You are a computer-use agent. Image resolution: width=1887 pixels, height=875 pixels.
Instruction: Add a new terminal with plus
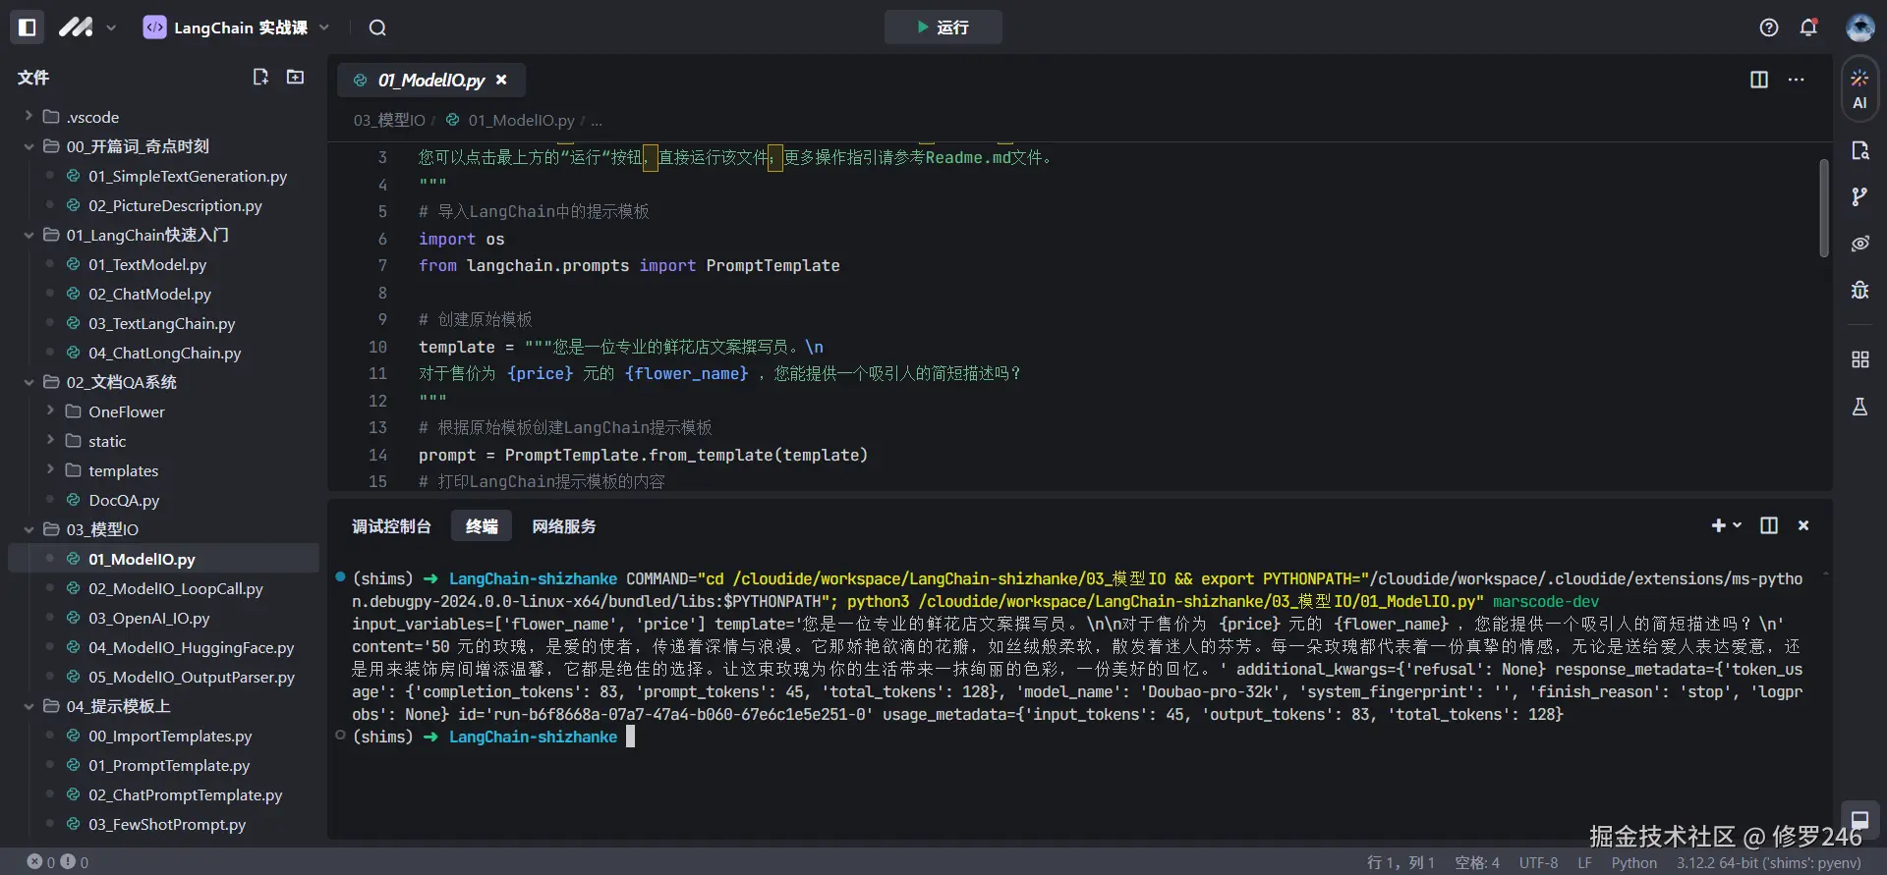pos(1718,525)
